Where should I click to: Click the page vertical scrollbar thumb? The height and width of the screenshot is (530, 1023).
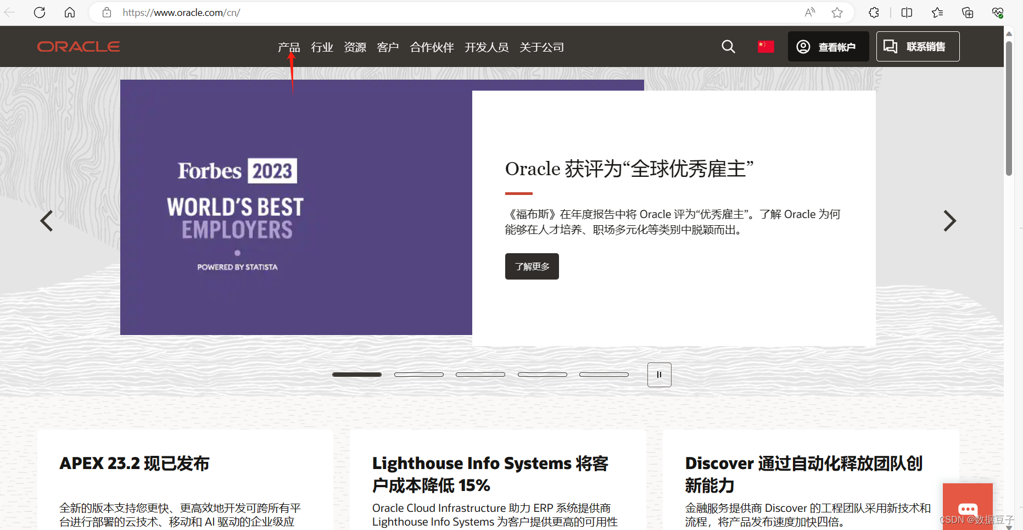tap(1009, 108)
